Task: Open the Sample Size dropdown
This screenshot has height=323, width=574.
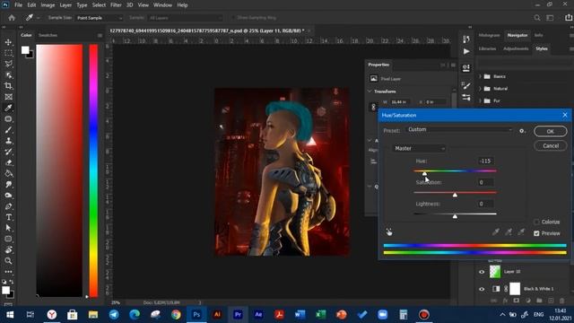Action: tap(100, 18)
